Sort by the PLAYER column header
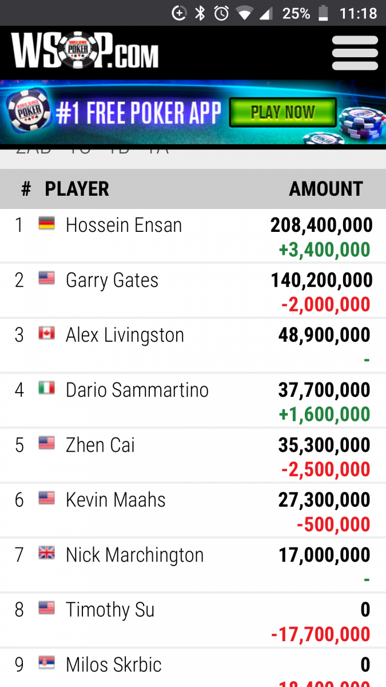 [x=77, y=189]
